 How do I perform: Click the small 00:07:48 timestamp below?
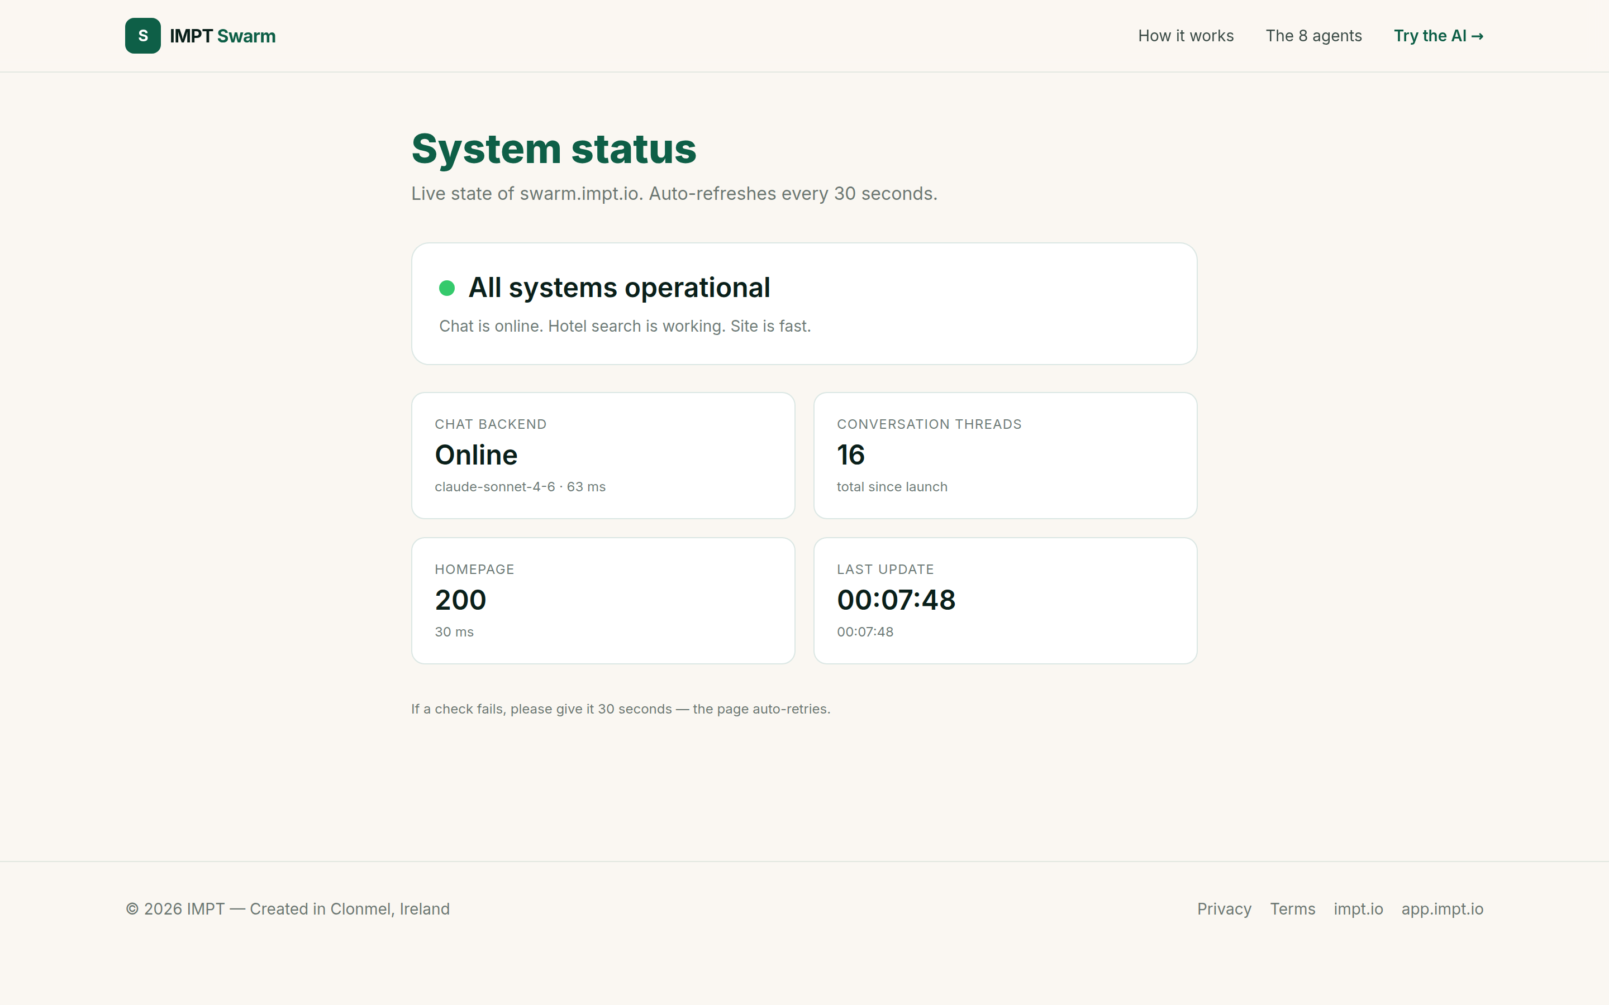pyautogui.click(x=865, y=632)
